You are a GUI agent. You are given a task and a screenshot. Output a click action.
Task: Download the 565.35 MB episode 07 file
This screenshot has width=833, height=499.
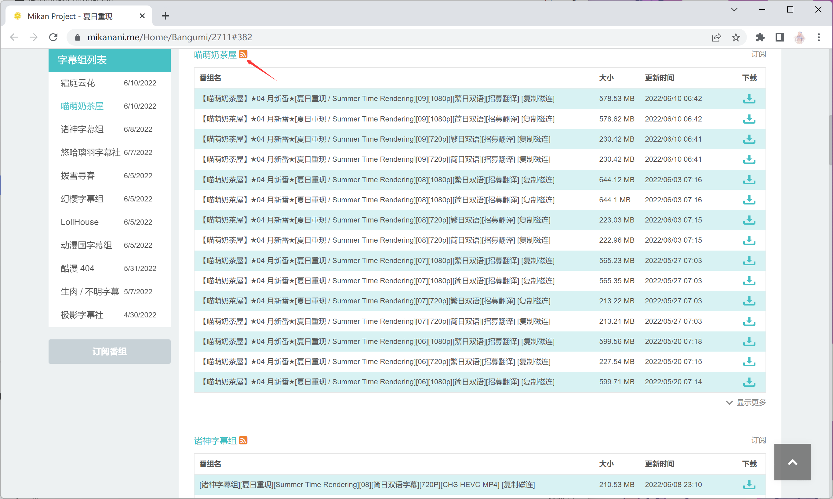(x=749, y=280)
